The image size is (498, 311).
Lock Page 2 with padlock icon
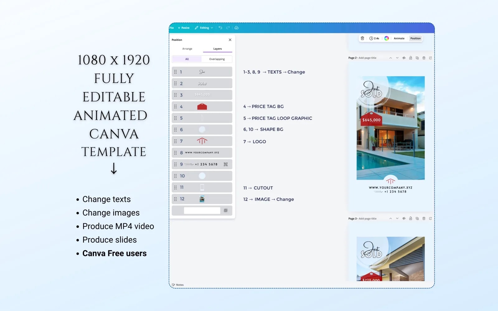pos(411,58)
